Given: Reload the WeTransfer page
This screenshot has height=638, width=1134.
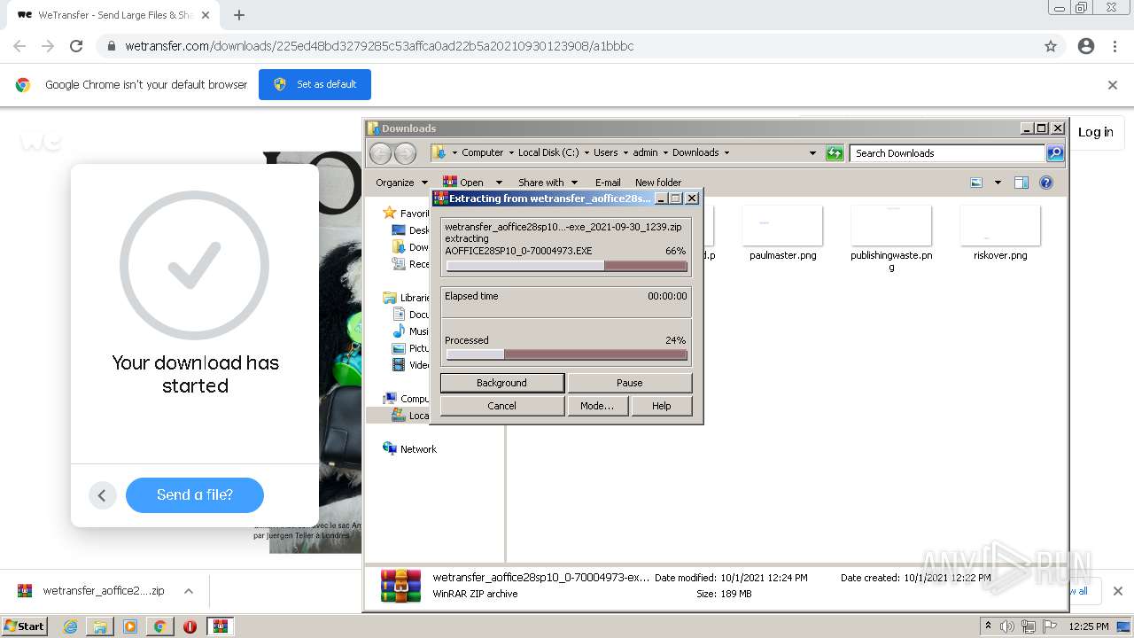Looking at the screenshot, I should coord(76,46).
